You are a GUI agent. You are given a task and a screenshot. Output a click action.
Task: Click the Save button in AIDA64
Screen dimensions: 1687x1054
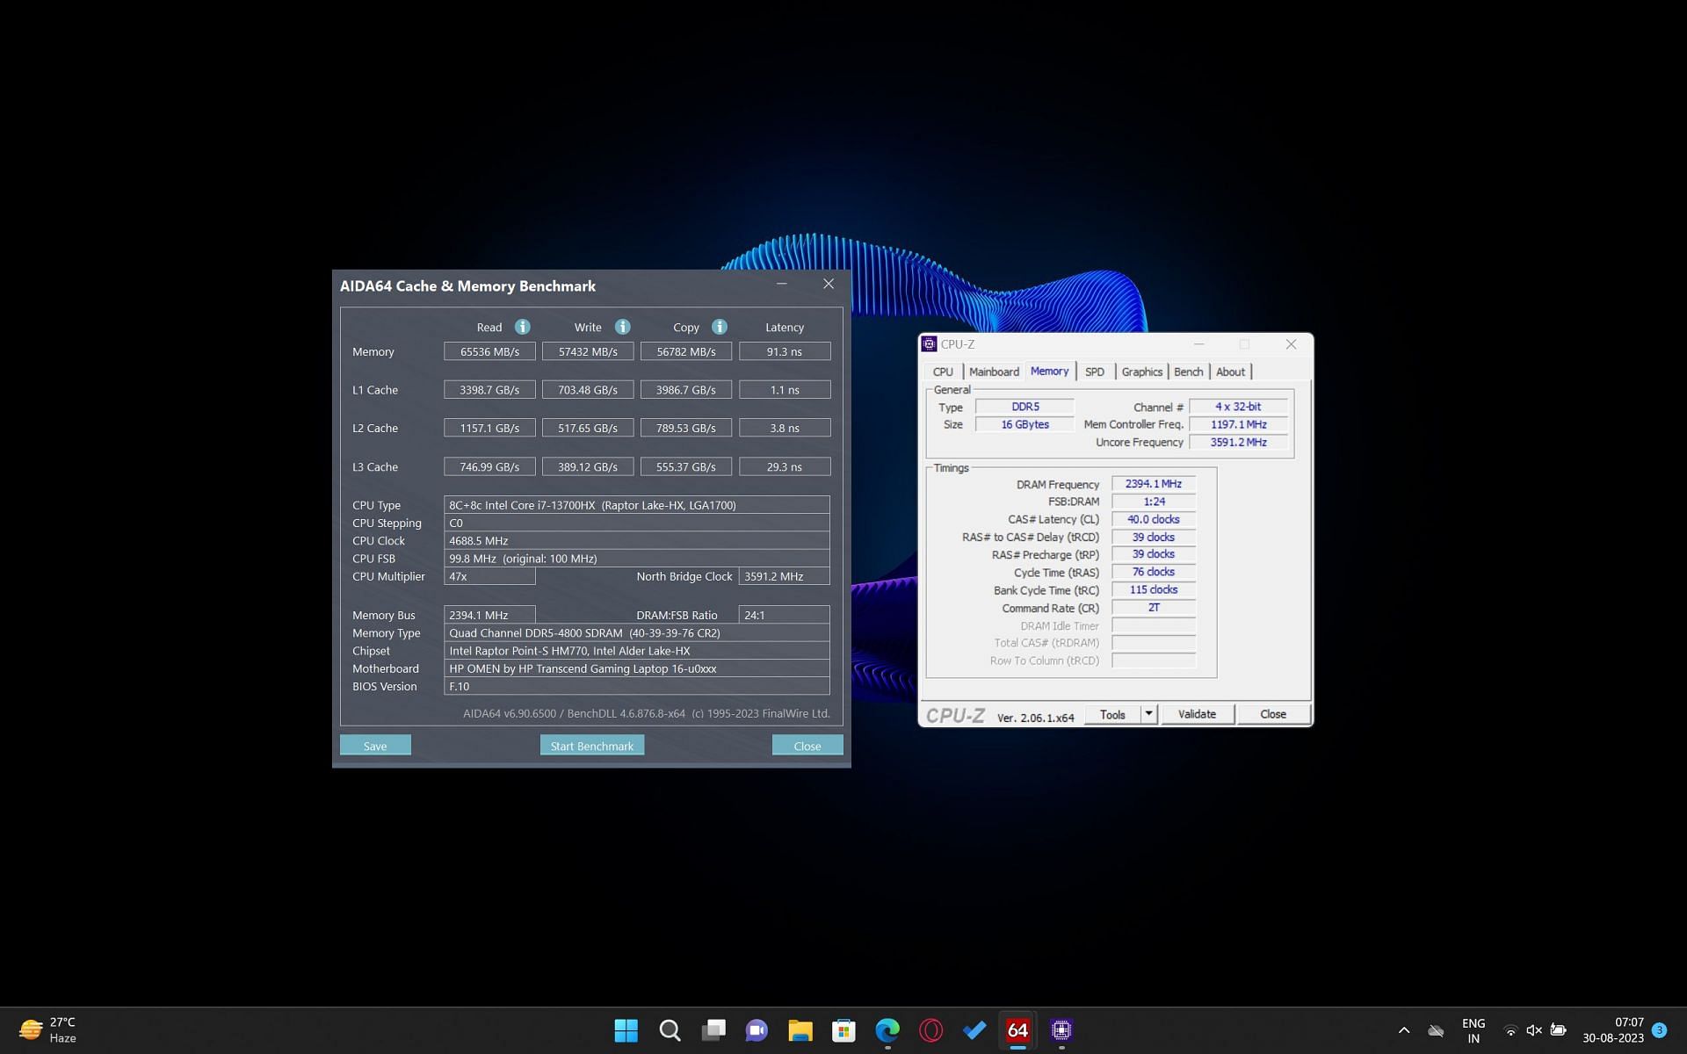tap(375, 746)
